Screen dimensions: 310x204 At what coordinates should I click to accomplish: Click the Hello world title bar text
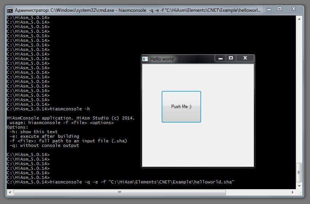[x=162, y=59]
